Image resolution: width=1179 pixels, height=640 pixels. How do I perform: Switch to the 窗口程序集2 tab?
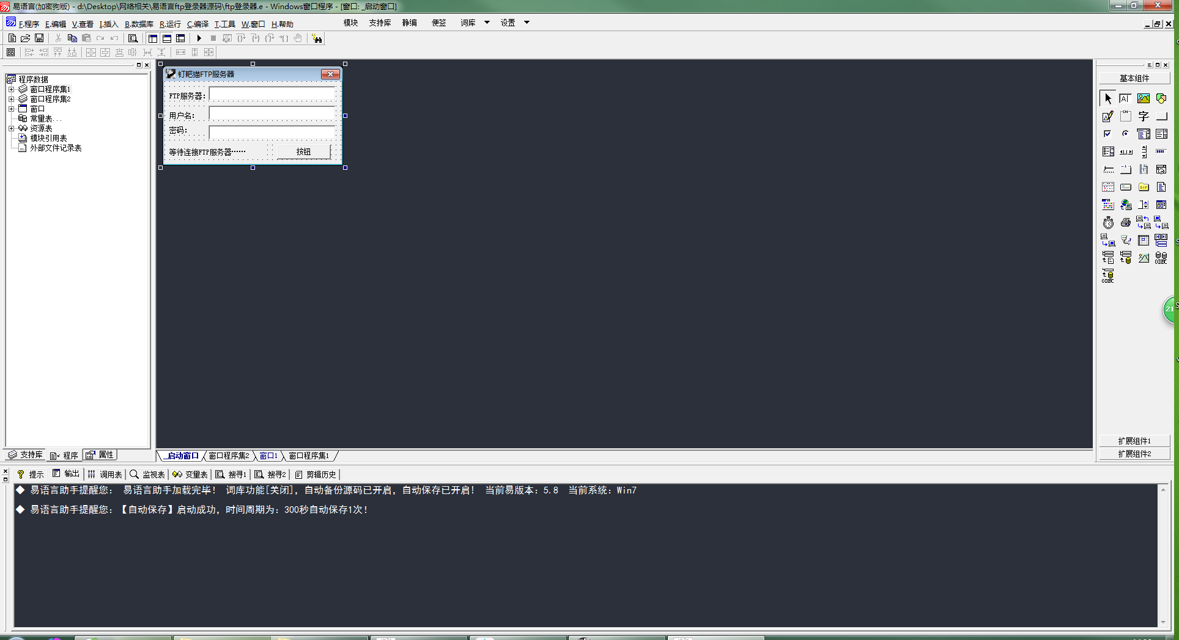(x=229, y=456)
